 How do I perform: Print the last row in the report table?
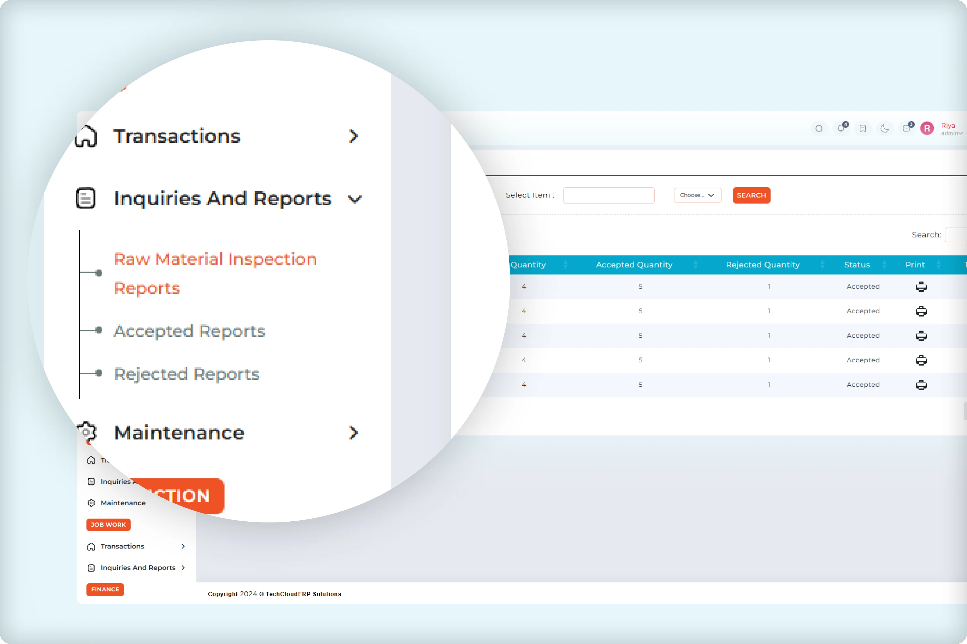[921, 385]
